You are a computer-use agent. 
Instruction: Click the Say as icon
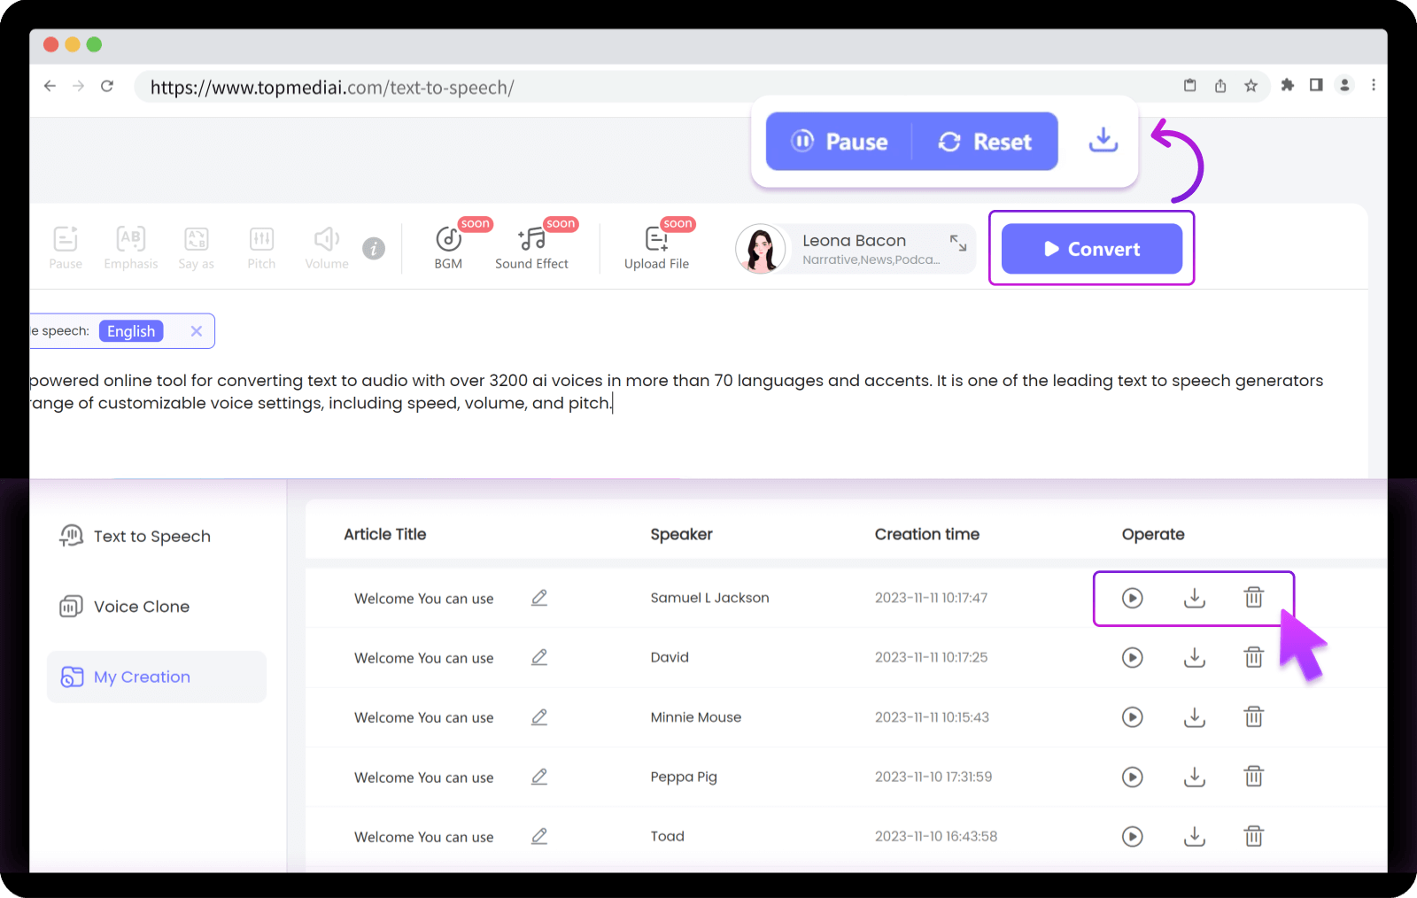(x=196, y=246)
